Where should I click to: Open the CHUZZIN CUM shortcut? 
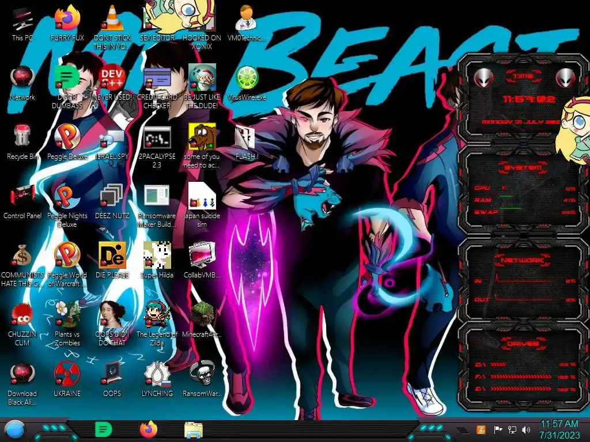22,324
